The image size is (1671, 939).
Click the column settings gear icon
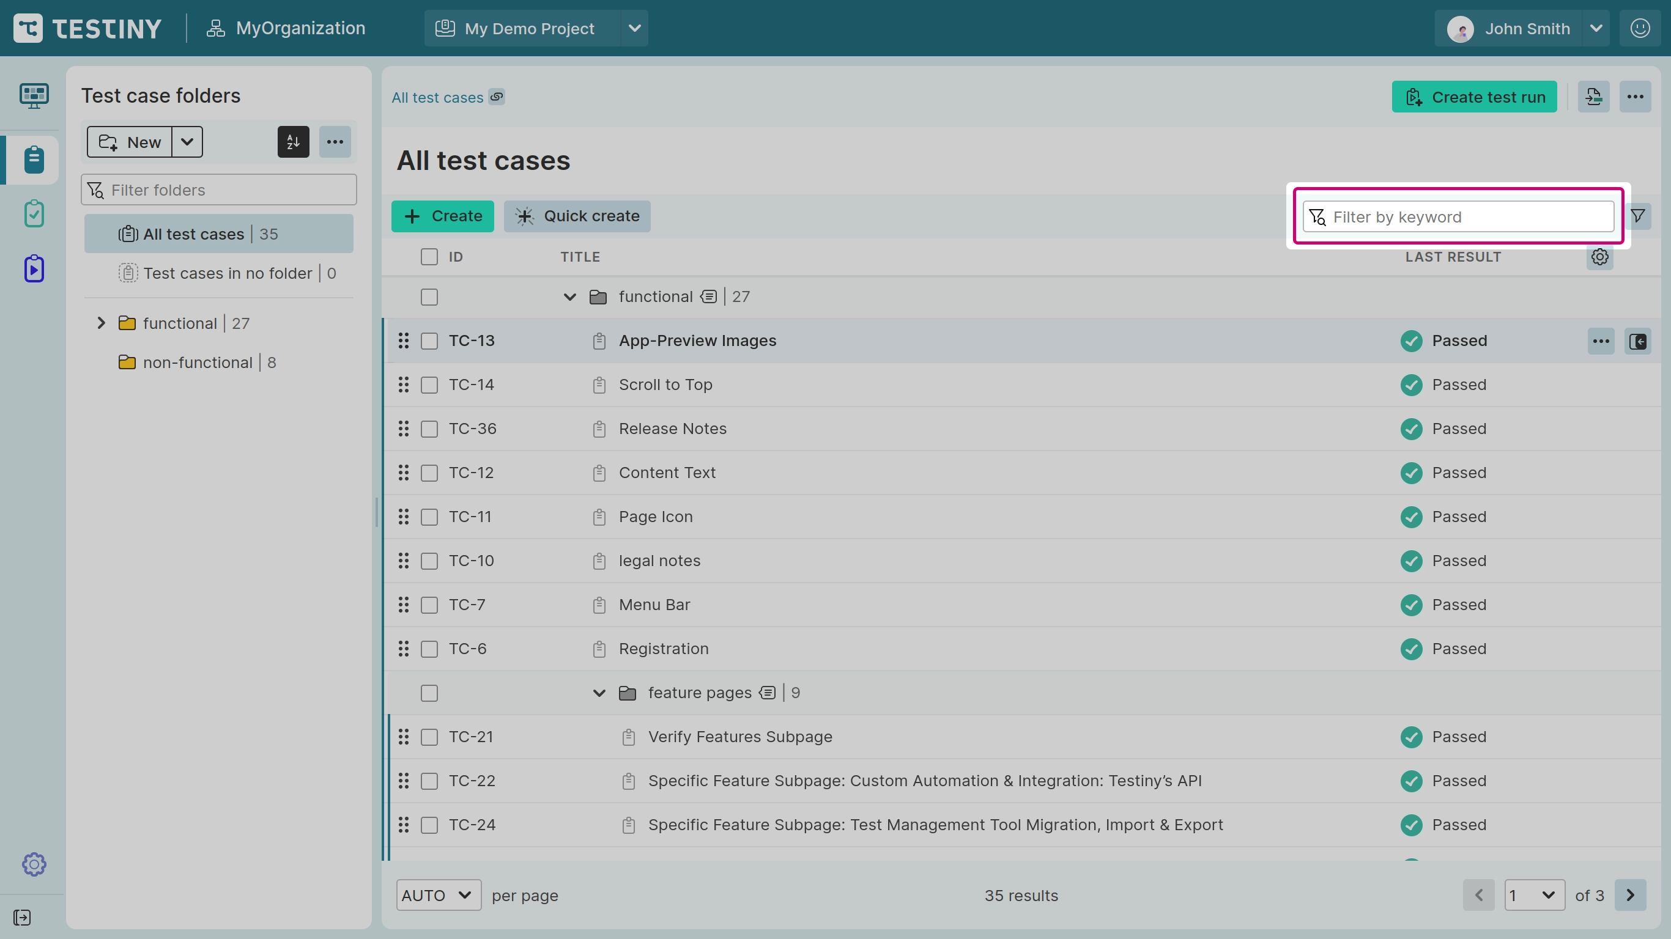1600,257
